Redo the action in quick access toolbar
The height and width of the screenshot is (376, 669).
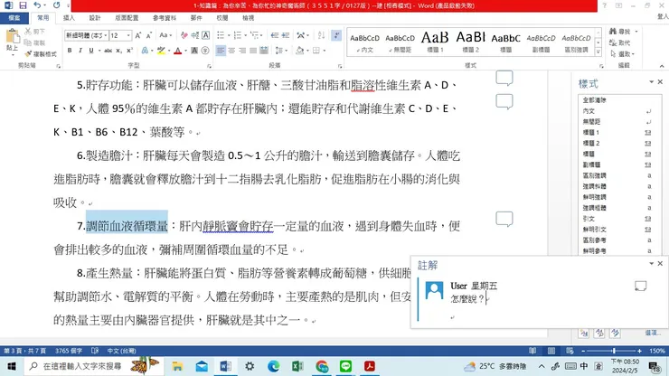click(56, 5)
